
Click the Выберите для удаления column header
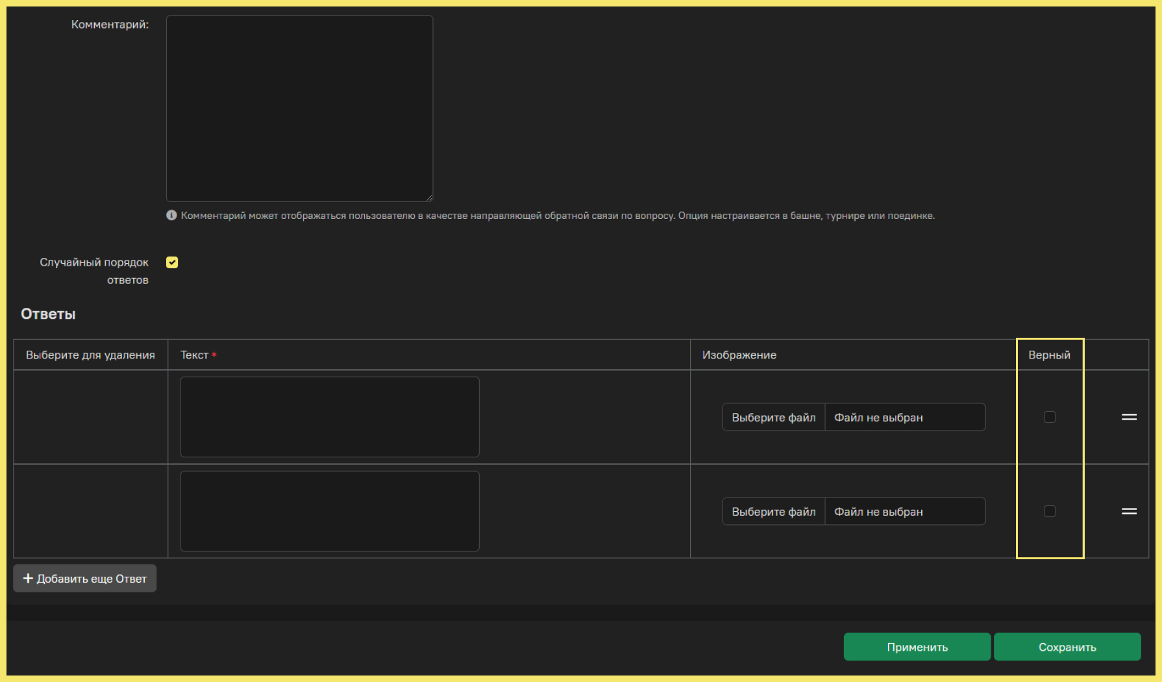click(x=90, y=355)
